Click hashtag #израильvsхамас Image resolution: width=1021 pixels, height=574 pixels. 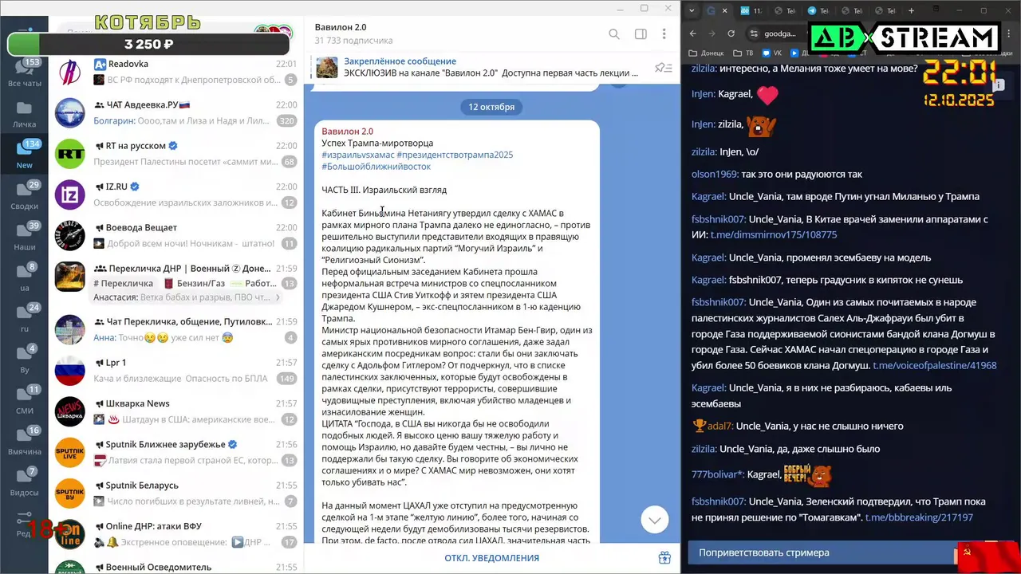pyautogui.click(x=357, y=155)
